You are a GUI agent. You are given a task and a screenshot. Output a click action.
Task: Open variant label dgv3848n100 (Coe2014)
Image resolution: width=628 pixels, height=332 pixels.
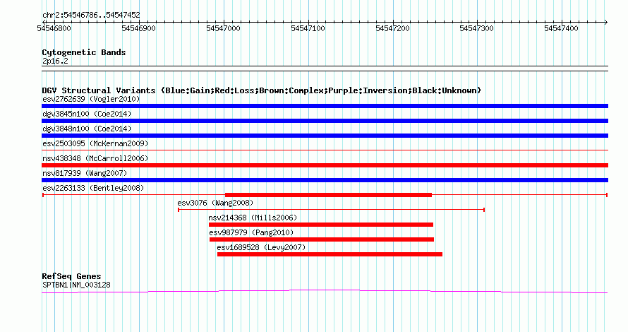click(87, 129)
